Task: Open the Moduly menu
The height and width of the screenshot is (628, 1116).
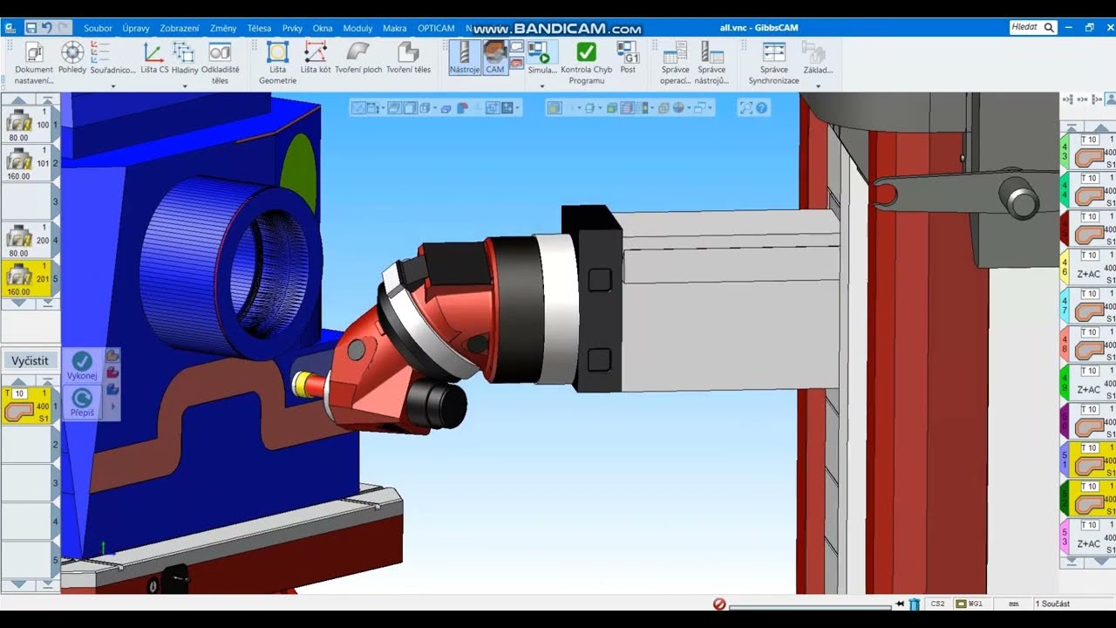Action: coord(357,28)
